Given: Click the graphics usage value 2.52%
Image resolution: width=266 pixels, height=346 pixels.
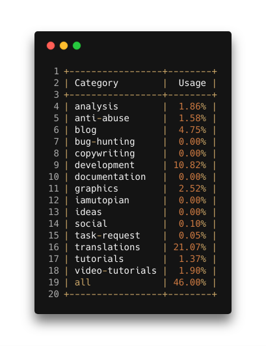Looking at the screenshot, I should coord(193,188).
